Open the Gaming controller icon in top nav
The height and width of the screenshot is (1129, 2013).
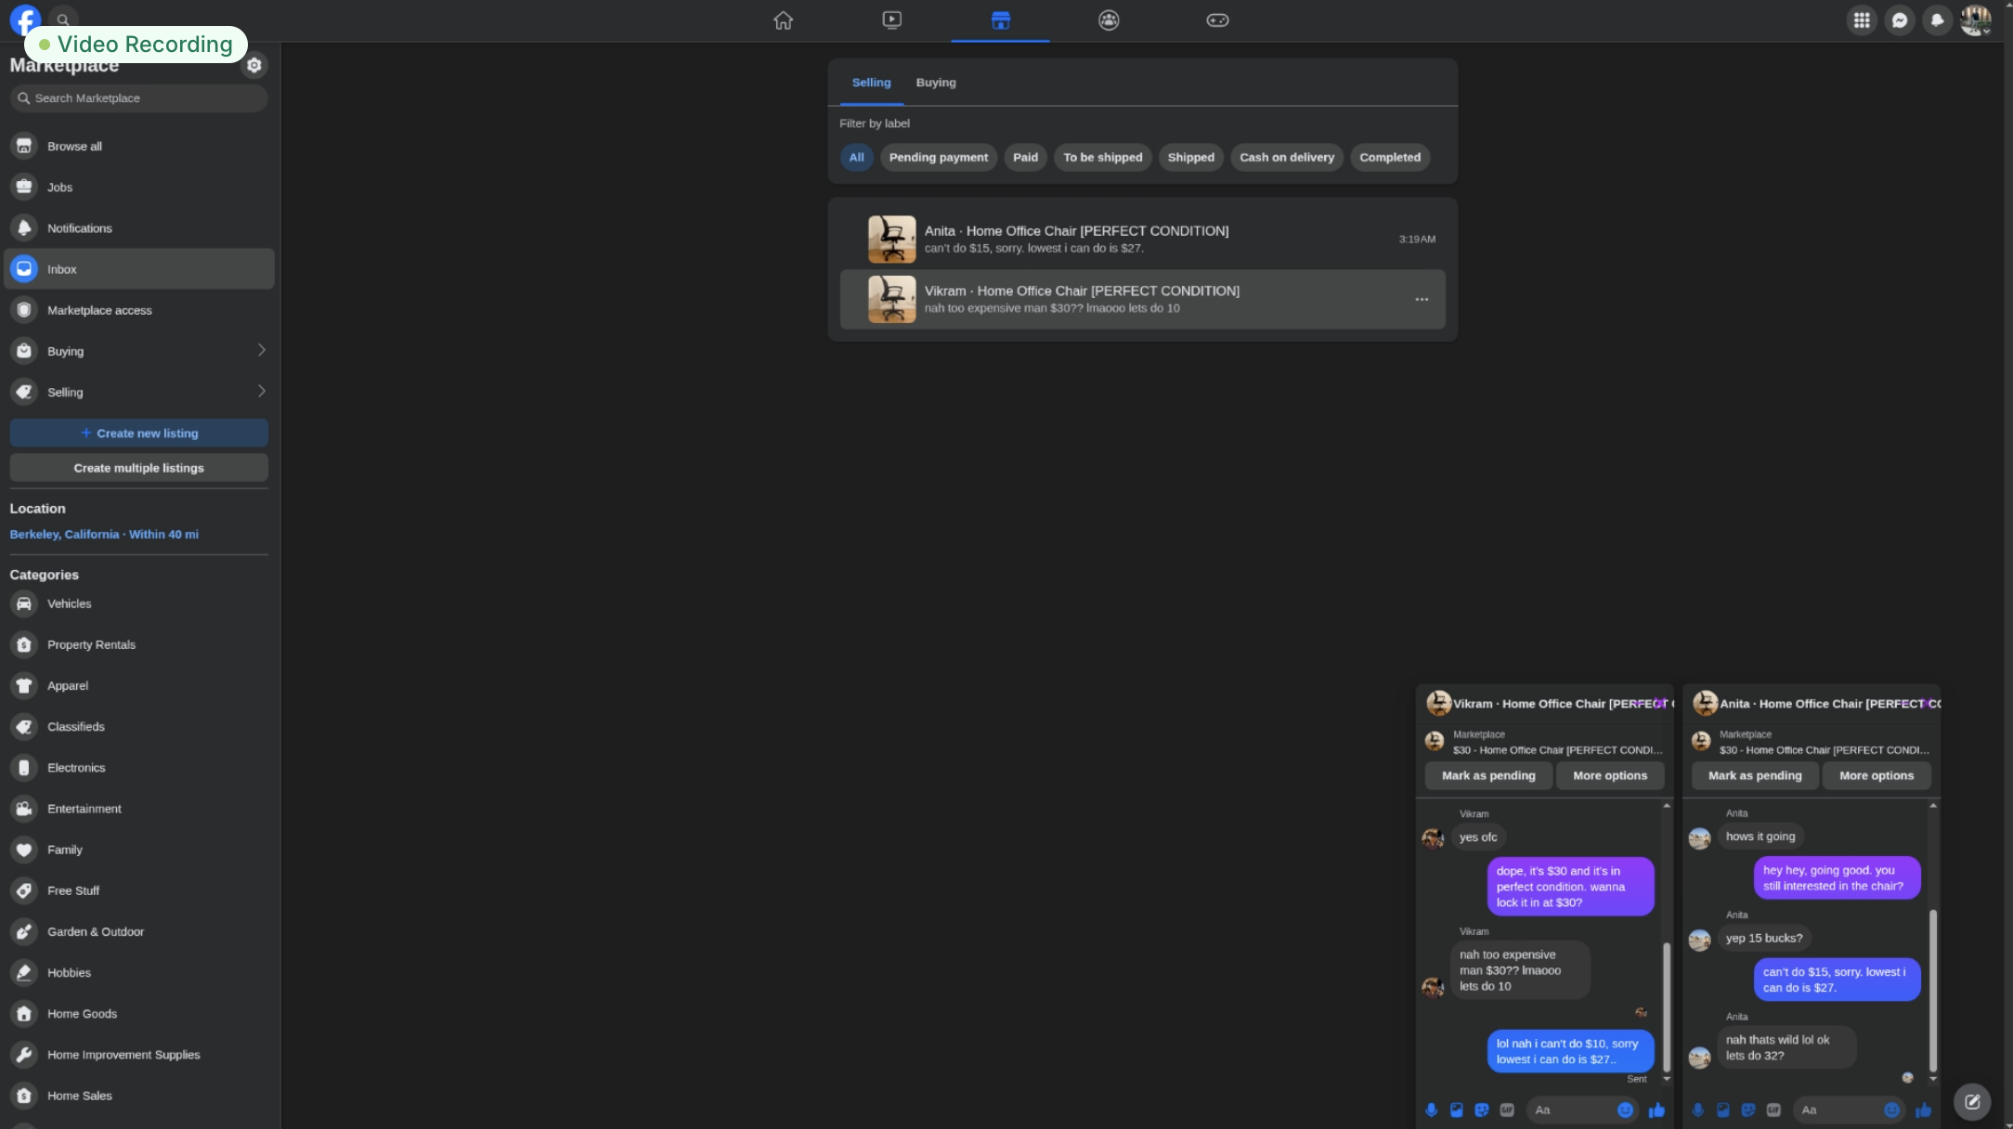point(1217,20)
